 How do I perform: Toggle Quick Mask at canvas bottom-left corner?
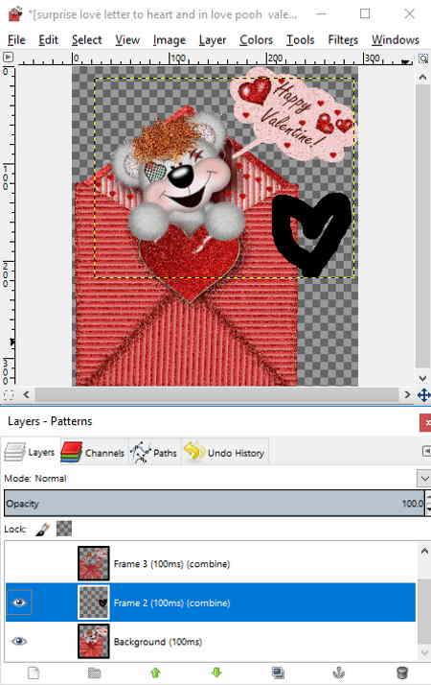click(9, 395)
